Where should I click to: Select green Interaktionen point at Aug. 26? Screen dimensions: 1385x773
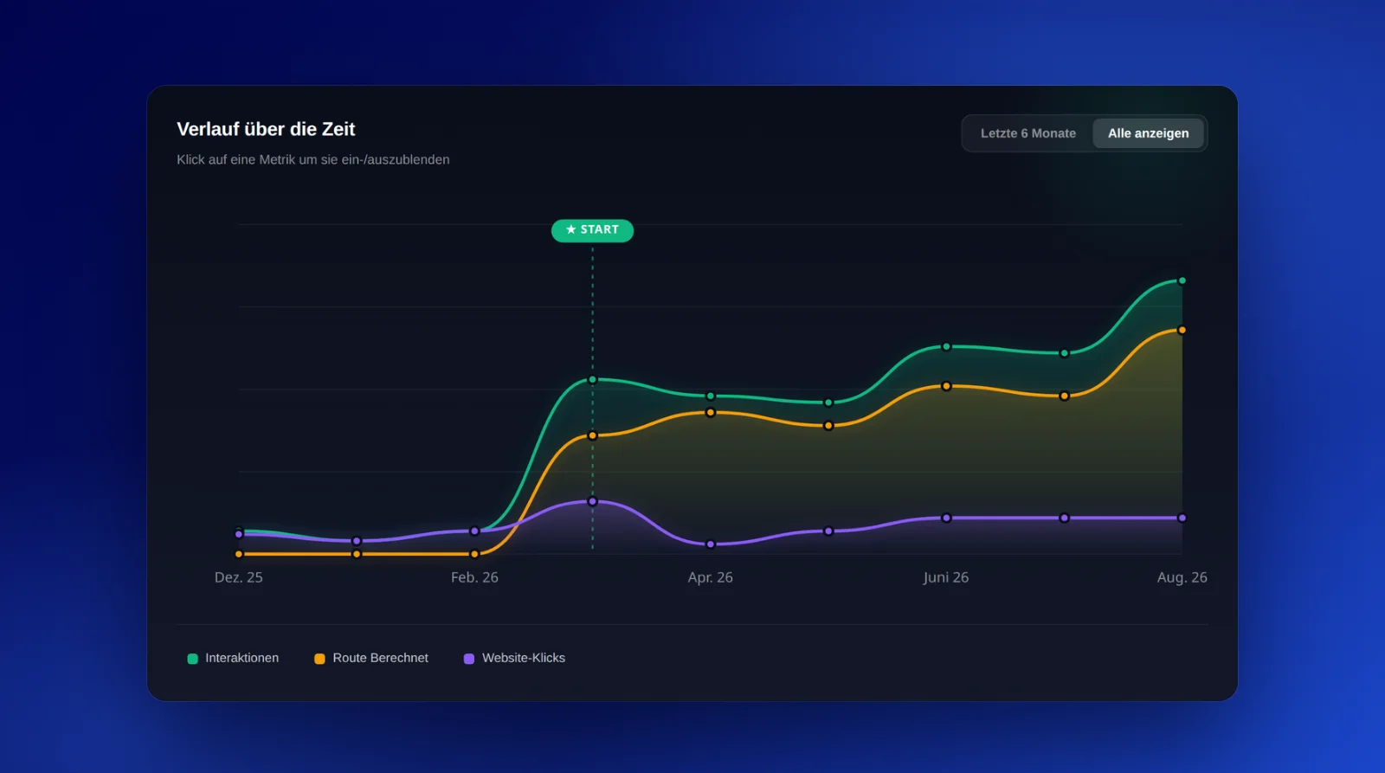(x=1182, y=280)
